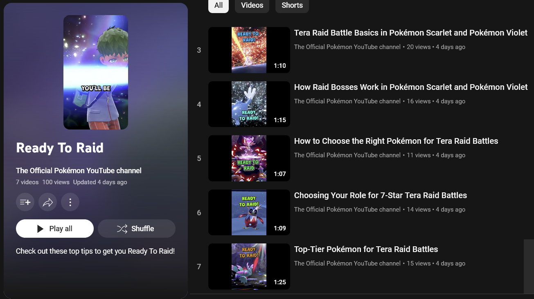Click channel name under Tera Raid Battle Basics
Viewport: 534px width, 299px height.
tap(347, 47)
